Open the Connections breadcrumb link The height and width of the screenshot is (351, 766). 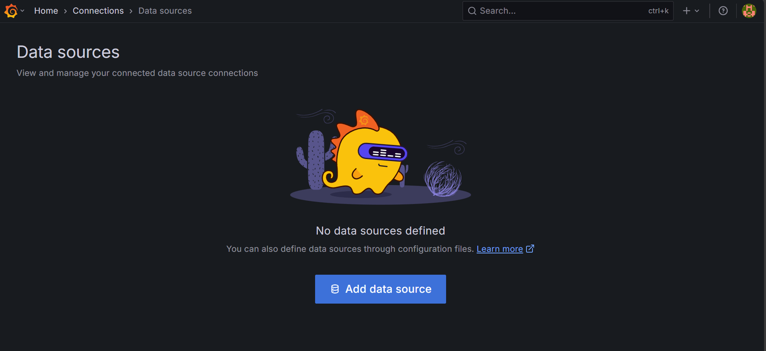pyautogui.click(x=98, y=11)
